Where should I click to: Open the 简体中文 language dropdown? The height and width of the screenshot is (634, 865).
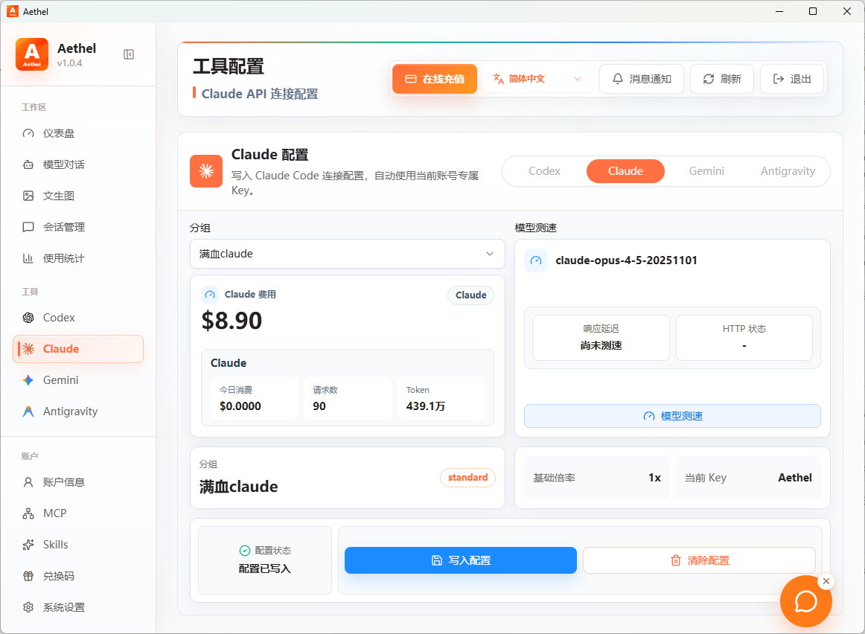(x=538, y=79)
